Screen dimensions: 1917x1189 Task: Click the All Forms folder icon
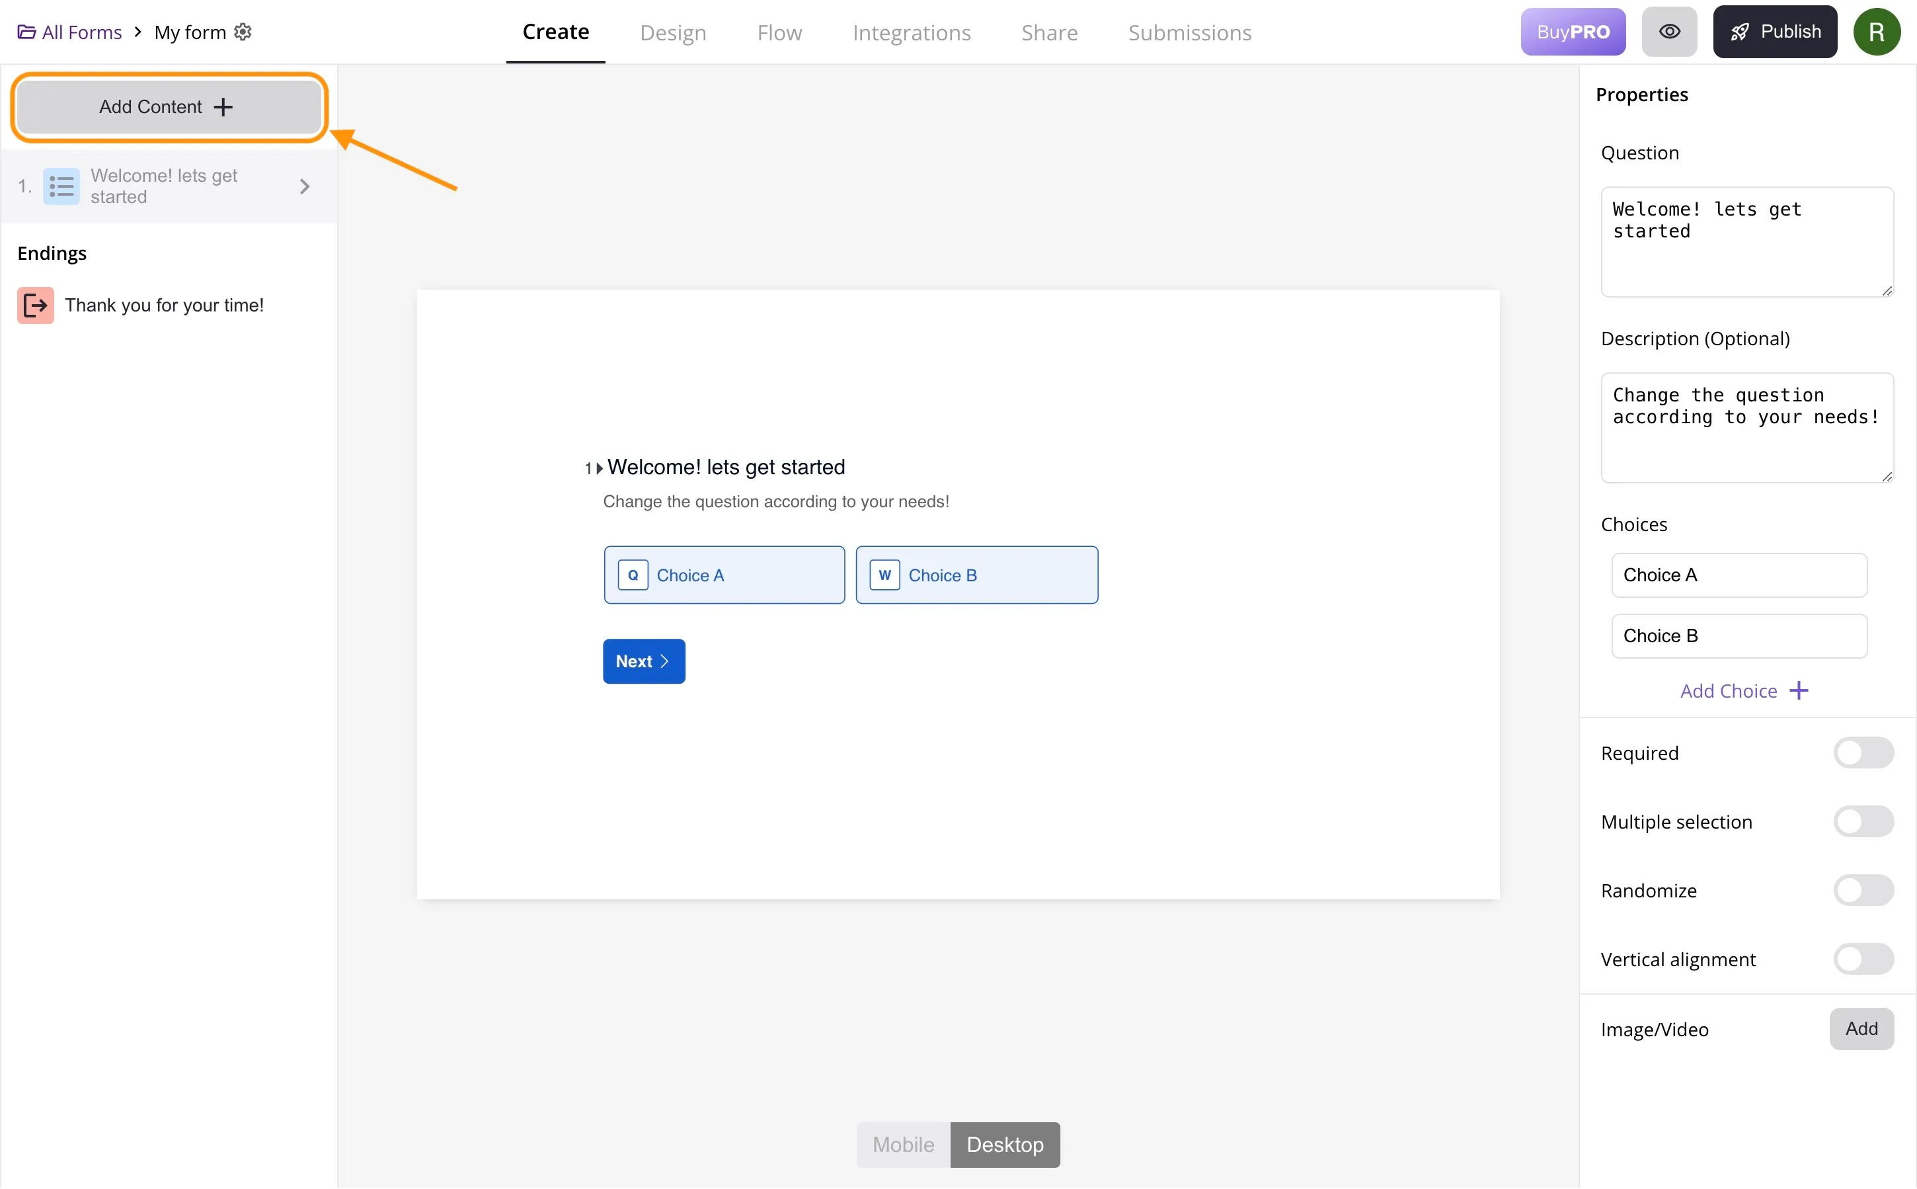[26, 32]
